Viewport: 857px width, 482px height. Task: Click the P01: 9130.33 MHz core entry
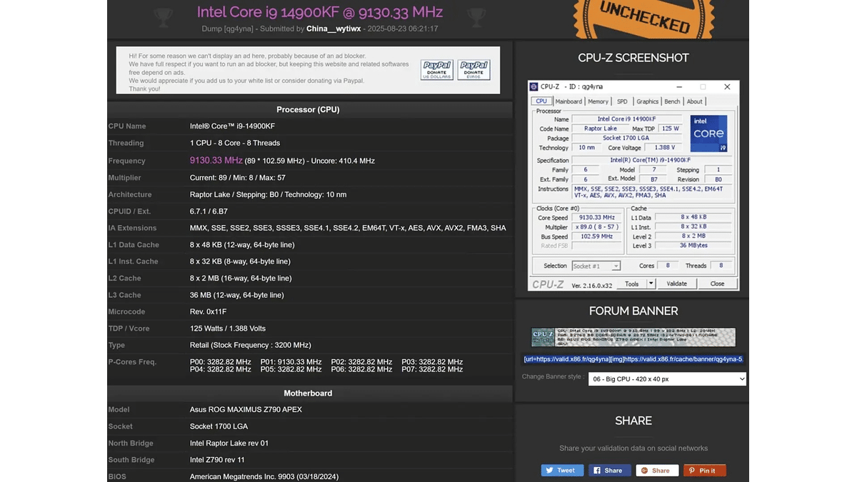tap(291, 362)
